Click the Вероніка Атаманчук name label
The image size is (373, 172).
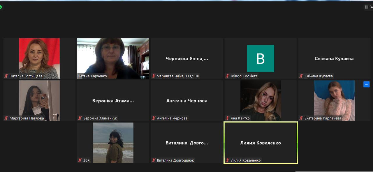tap(100, 118)
